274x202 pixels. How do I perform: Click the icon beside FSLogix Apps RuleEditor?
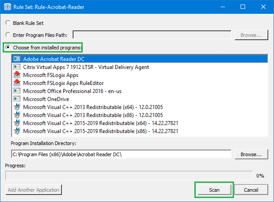(x=17, y=83)
